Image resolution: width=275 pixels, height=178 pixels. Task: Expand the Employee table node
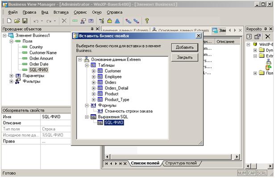[93, 77]
